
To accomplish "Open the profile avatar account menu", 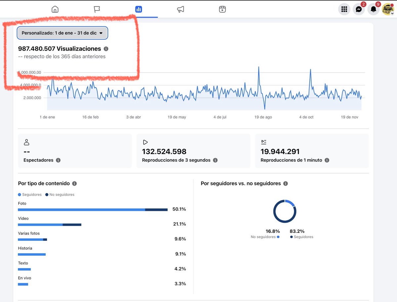I will pos(388,9).
